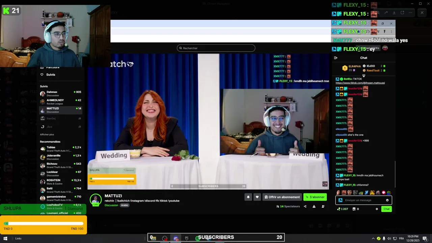Click the notification bell icon for MATTUZI
The image size is (432, 243).
click(248, 197)
